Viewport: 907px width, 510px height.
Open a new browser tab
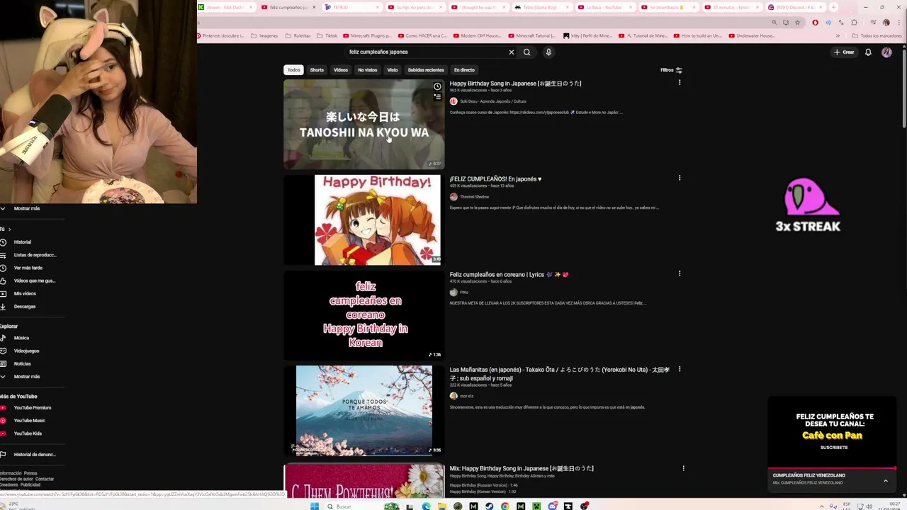tap(833, 7)
